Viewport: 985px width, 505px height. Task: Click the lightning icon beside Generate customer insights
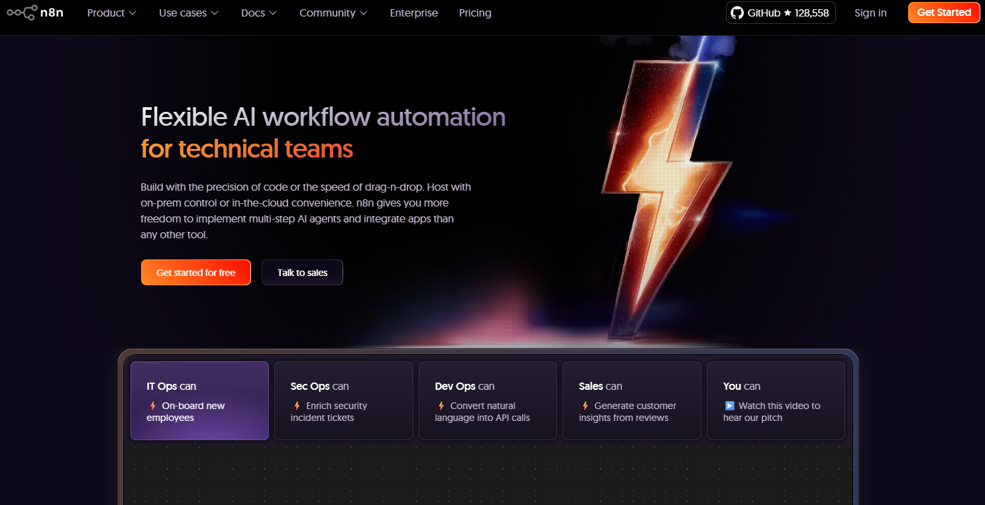[x=585, y=406]
